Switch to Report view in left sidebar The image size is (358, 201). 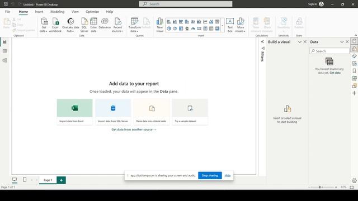(x=4, y=42)
